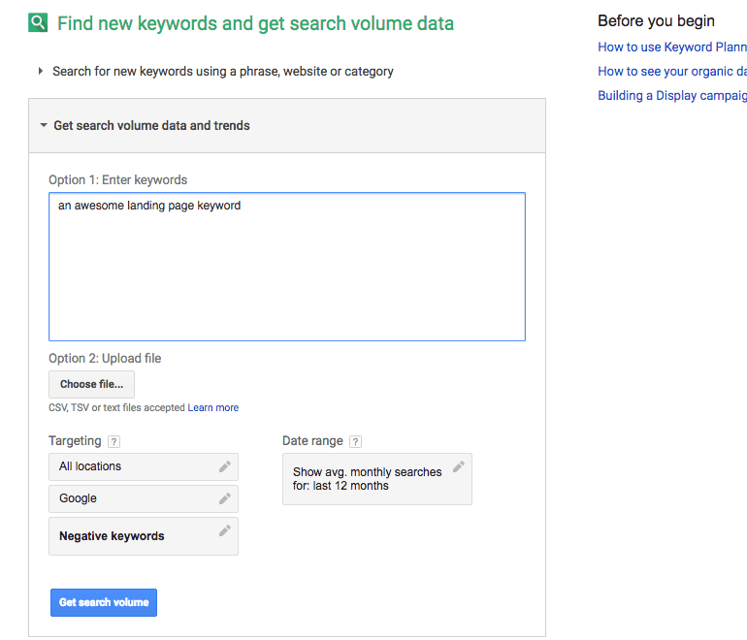Collapse Get search volume data and trends
Screen dimensions: 747x640
point(150,125)
